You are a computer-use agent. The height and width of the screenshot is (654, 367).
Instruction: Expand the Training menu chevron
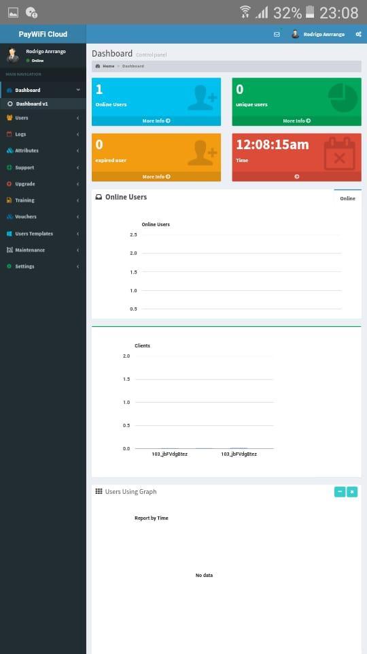(x=77, y=200)
